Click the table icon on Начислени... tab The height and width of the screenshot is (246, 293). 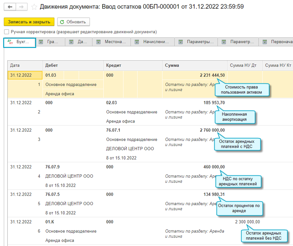(x=137, y=42)
